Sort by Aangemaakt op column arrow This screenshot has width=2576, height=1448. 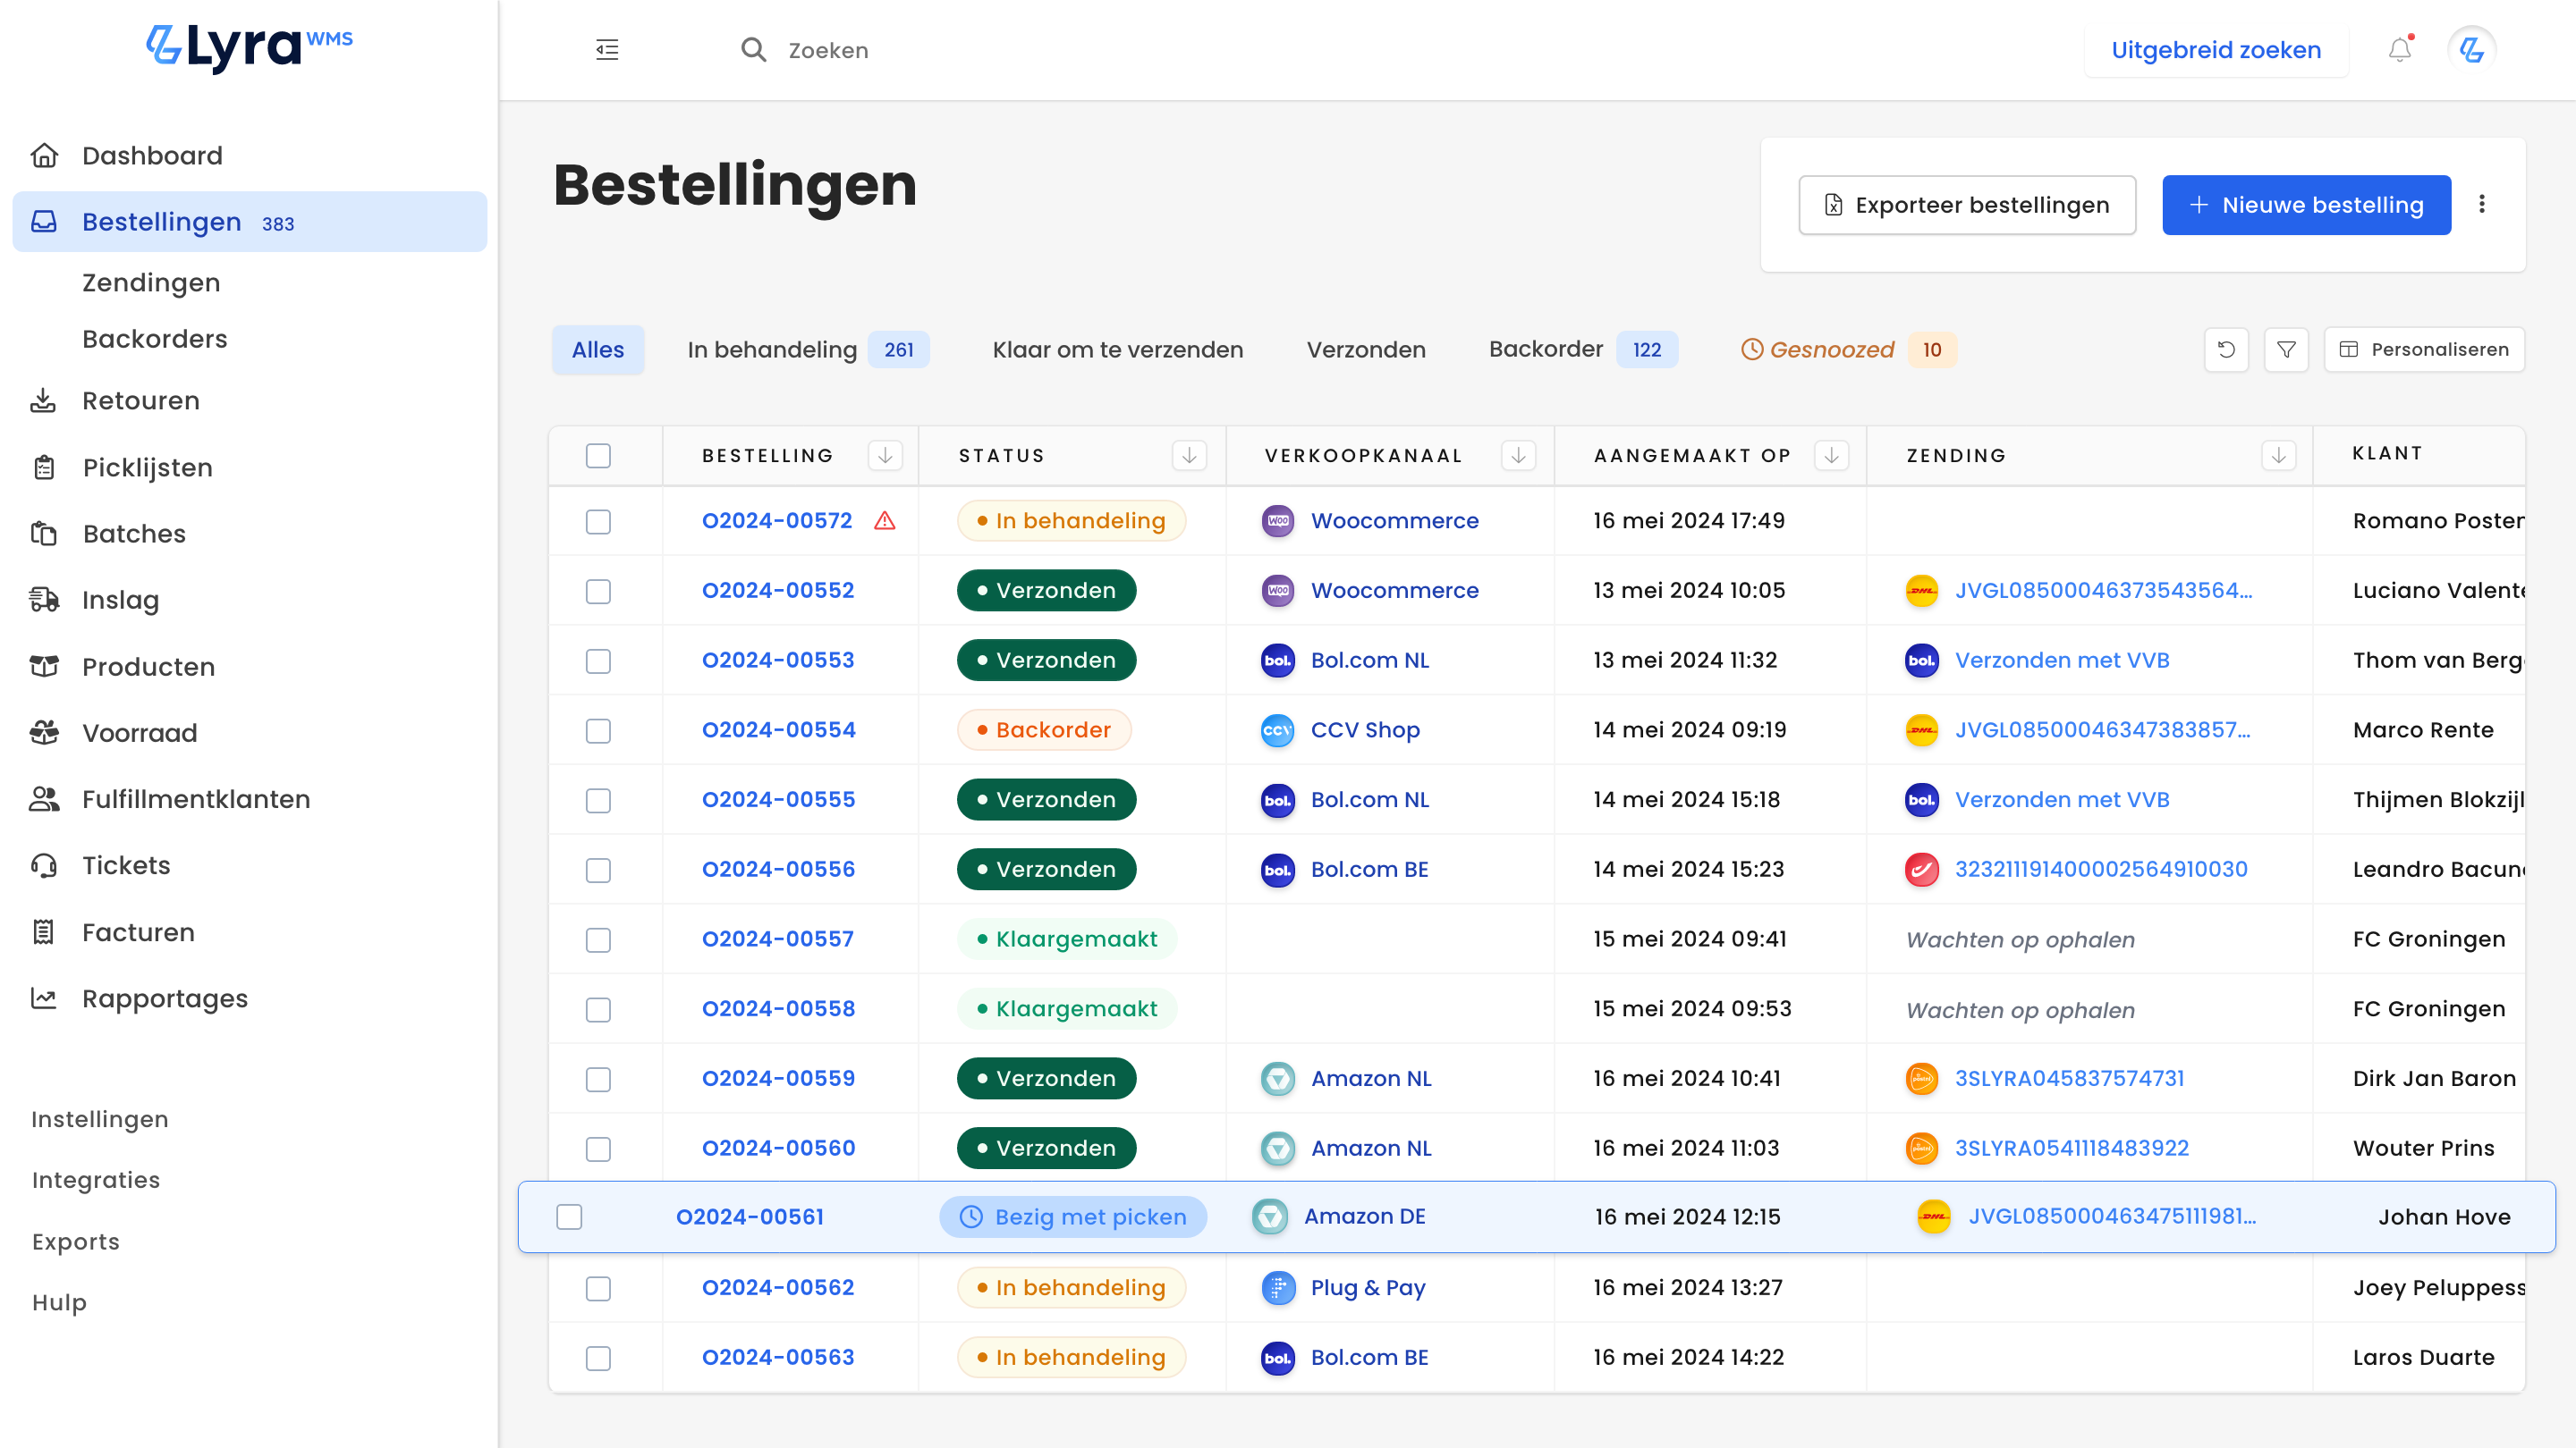pos(1832,456)
